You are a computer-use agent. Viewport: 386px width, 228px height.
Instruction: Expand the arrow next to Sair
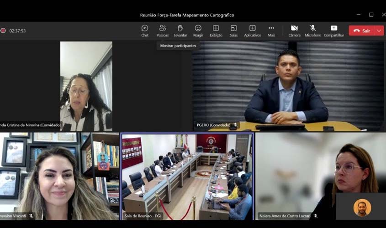tap(379, 31)
